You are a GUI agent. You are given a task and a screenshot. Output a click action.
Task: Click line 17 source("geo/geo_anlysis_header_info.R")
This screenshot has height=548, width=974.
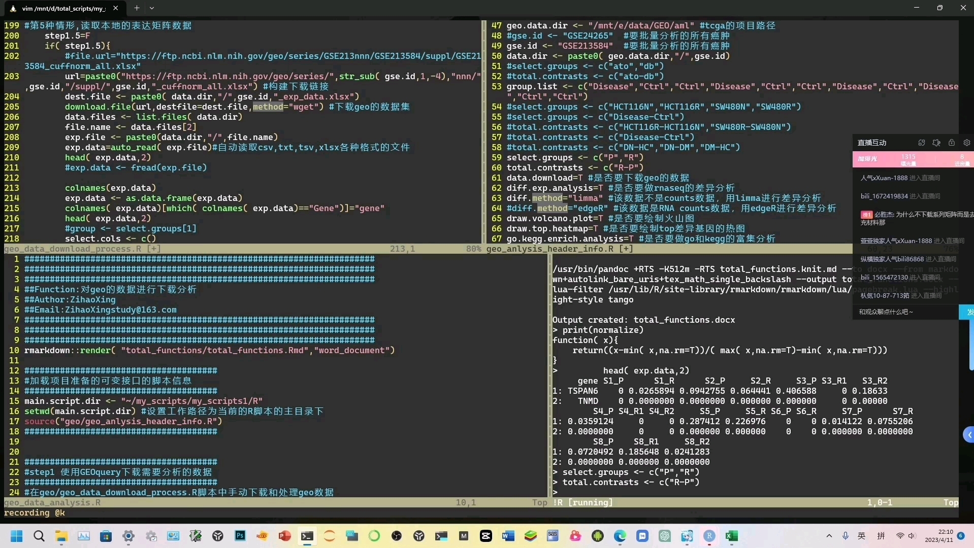pyautogui.click(x=123, y=421)
